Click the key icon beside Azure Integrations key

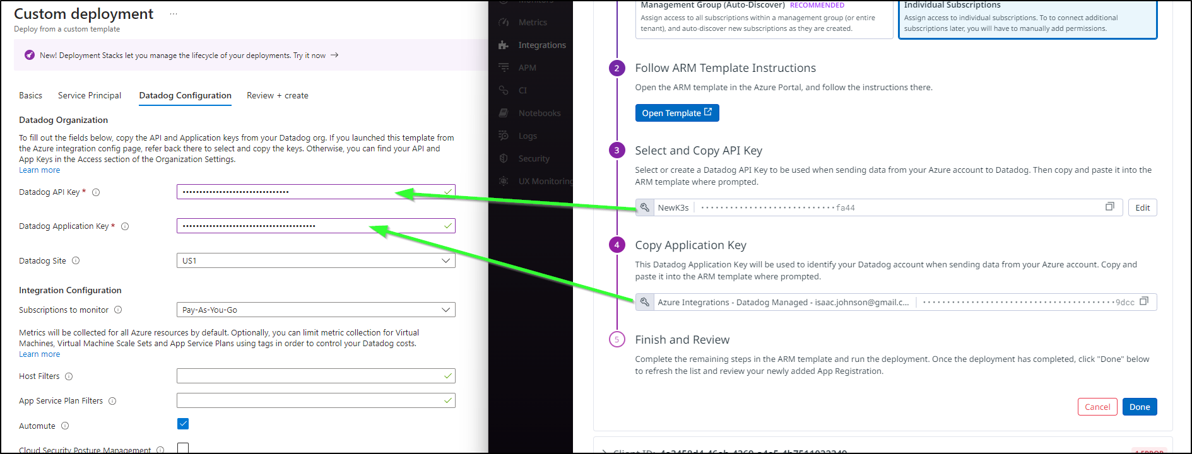coord(644,302)
